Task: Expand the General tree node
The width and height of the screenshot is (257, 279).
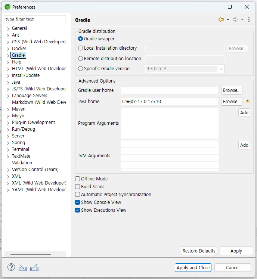Action: 8,29
